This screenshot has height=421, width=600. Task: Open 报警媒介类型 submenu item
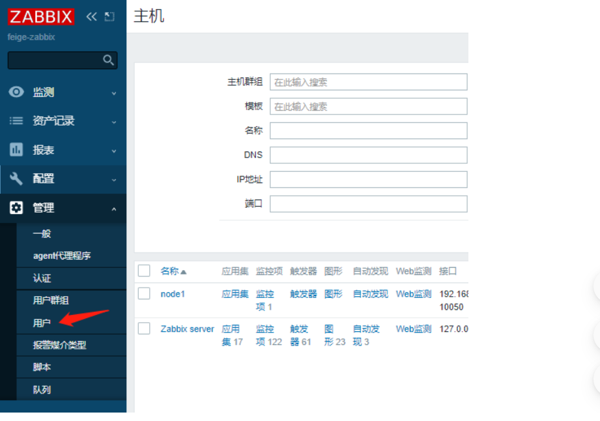point(59,345)
